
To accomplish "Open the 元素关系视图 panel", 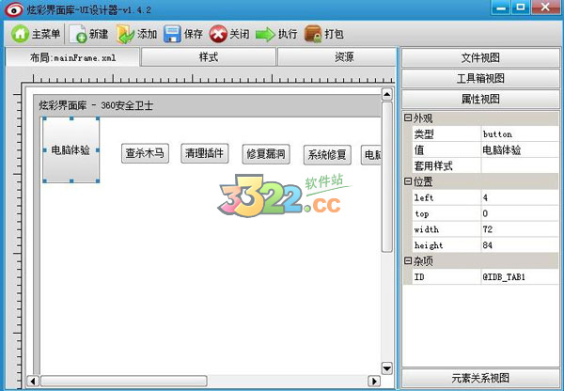I will [480, 378].
